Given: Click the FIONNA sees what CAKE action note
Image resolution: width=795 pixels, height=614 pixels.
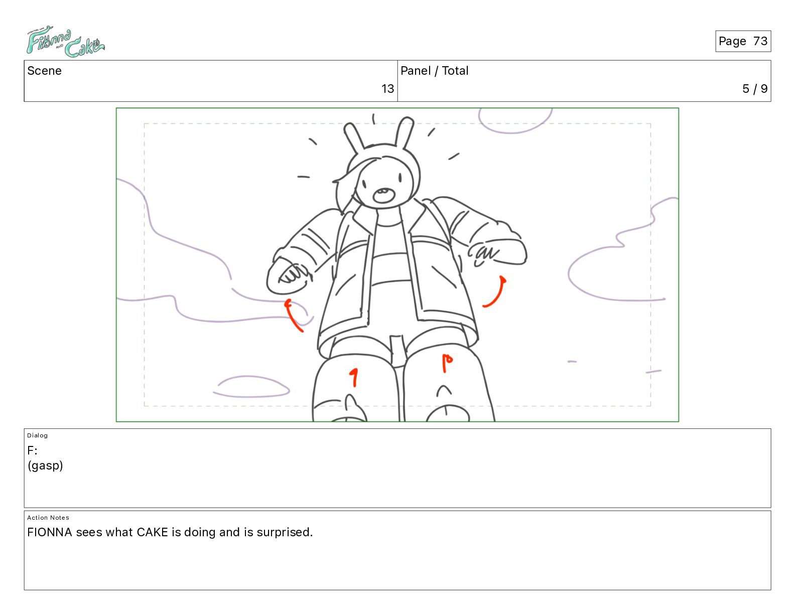Looking at the screenshot, I should (170, 532).
